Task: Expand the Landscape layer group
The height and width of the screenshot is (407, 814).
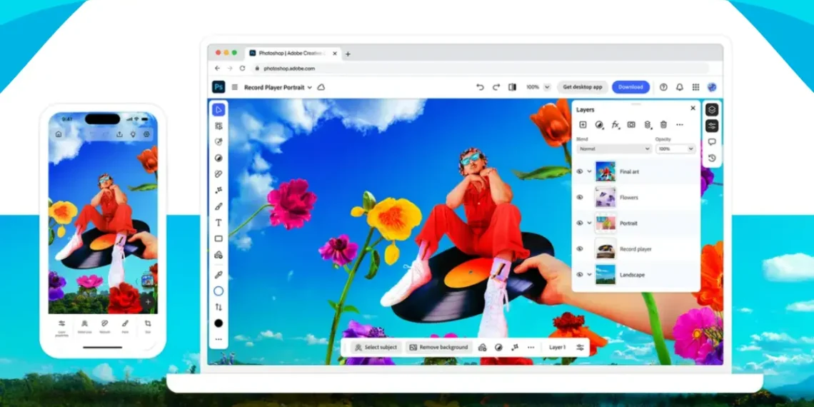Action: pyautogui.click(x=589, y=275)
